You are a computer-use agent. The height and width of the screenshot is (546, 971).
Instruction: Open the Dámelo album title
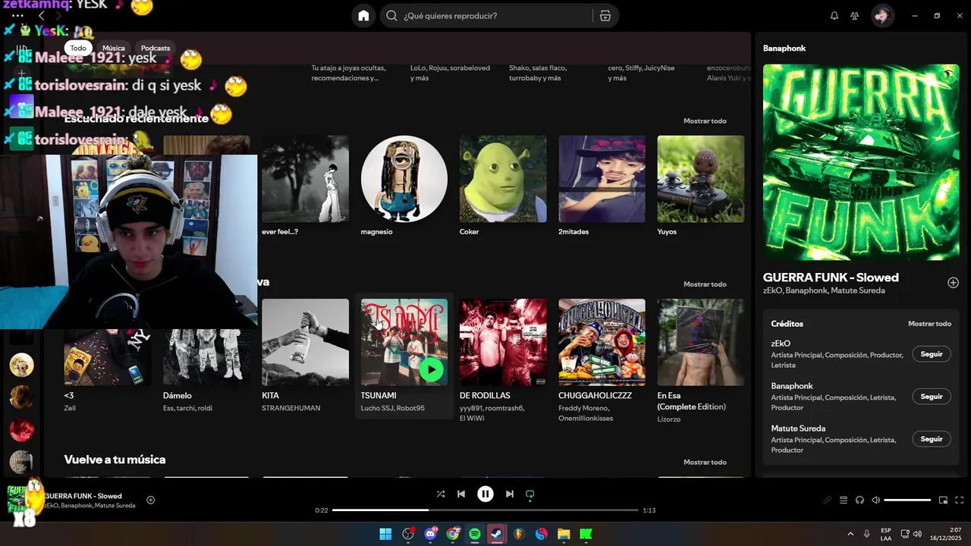[x=178, y=396]
